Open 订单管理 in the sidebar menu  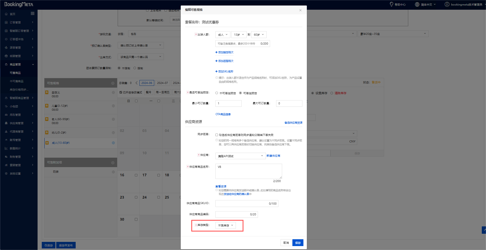[x=15, y=22]
